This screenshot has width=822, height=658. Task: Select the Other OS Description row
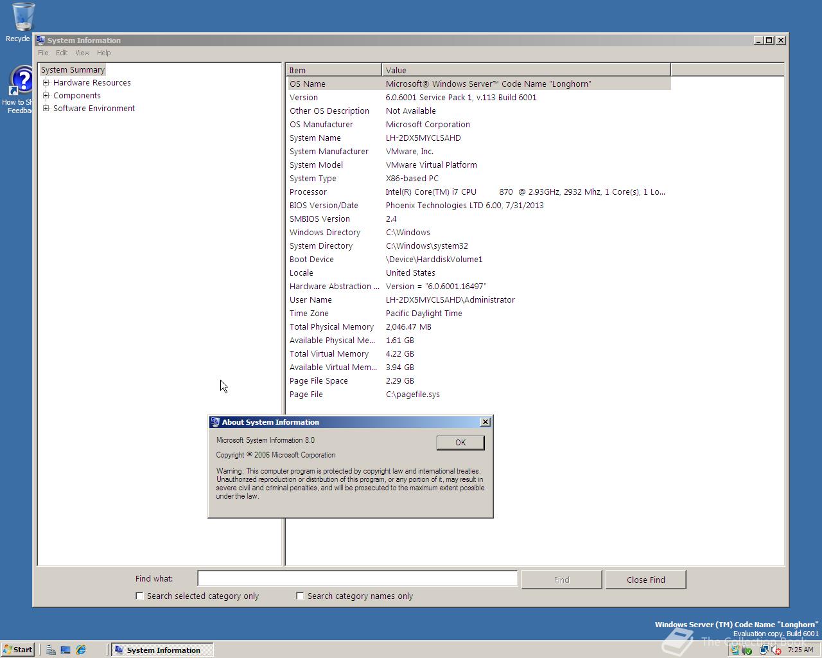[478, 111]
